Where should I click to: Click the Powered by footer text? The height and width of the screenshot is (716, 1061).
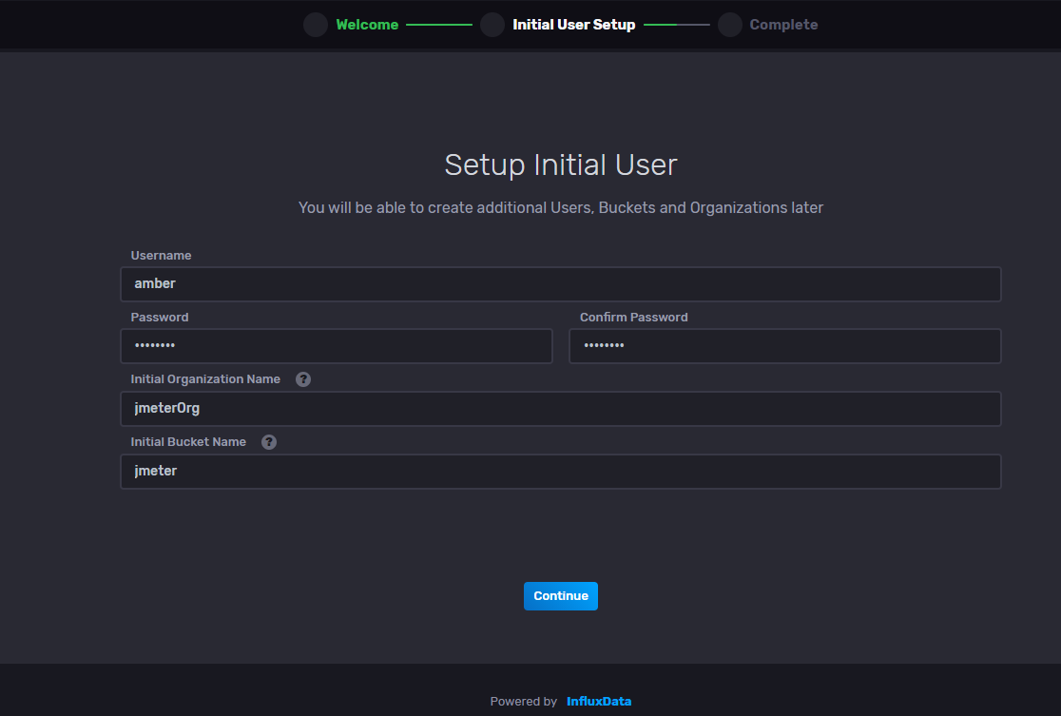523,702
